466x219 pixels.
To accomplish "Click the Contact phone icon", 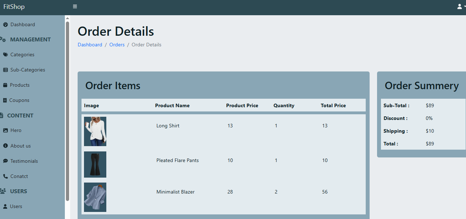I will click(x=5, y=176).
